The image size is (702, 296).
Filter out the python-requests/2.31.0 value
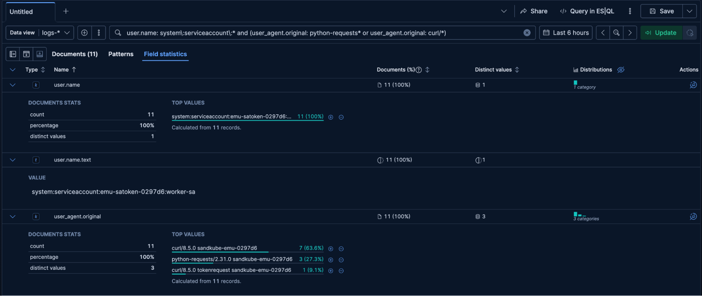(341, 260)
